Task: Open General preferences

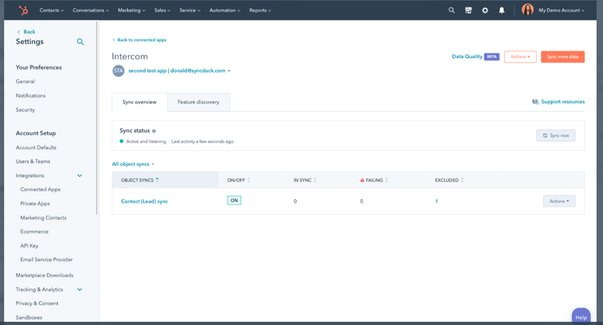Action: (x=25, y=82)
